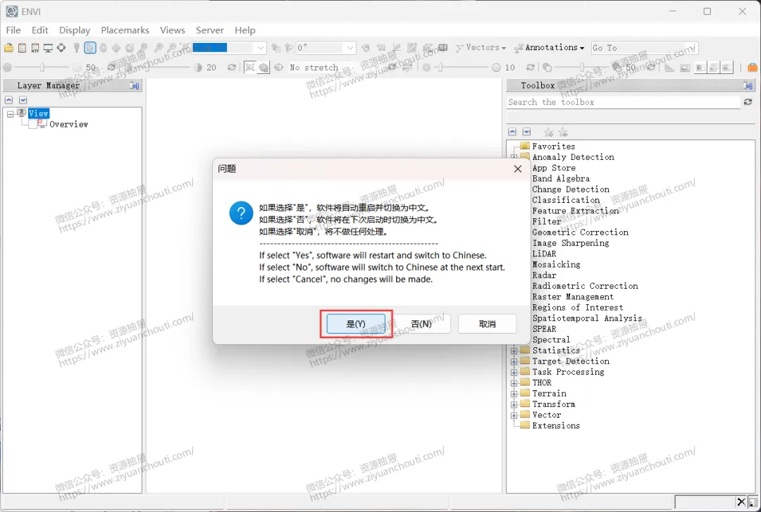Open the File menu
This screenshot has width=761, height=512.
click(x=13, y=30)
